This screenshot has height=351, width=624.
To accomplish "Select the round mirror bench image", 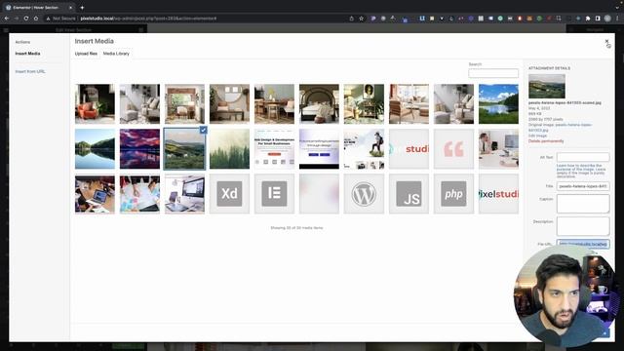I will (x=230, y=104).
